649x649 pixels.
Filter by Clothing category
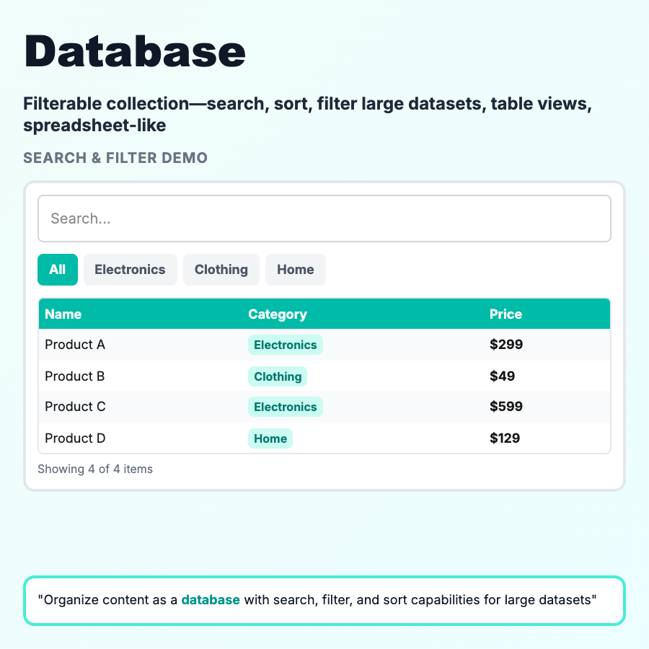(221, 270)
